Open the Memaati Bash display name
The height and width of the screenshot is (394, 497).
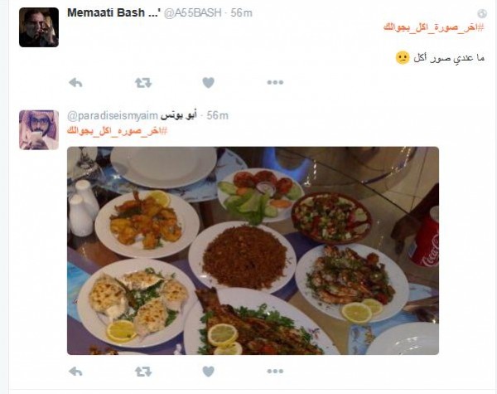point(113,12)
